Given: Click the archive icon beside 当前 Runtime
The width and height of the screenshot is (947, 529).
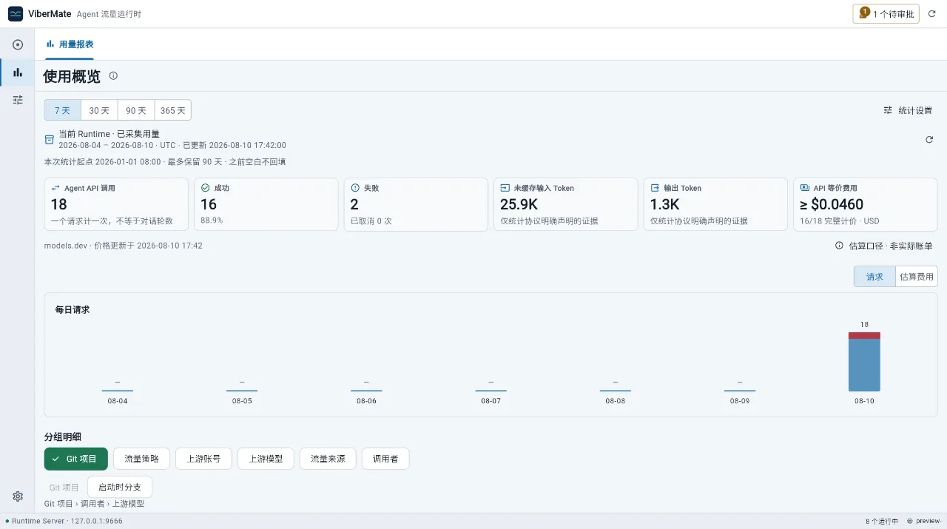Looking at the screenshot, I should (50, 139).
